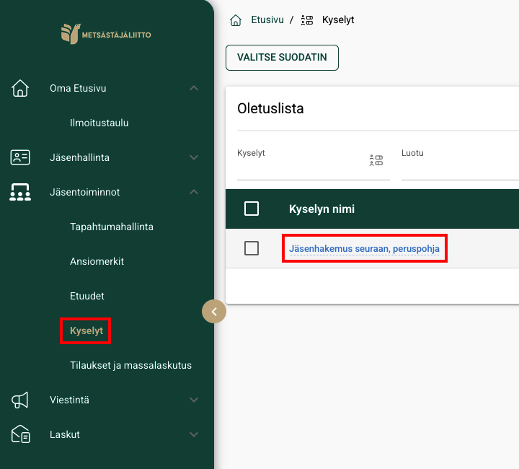Click the Kyselyt icon in the breadcrumb
The height and width of the screenshot is (469, 519).
(x=307, y=20)
